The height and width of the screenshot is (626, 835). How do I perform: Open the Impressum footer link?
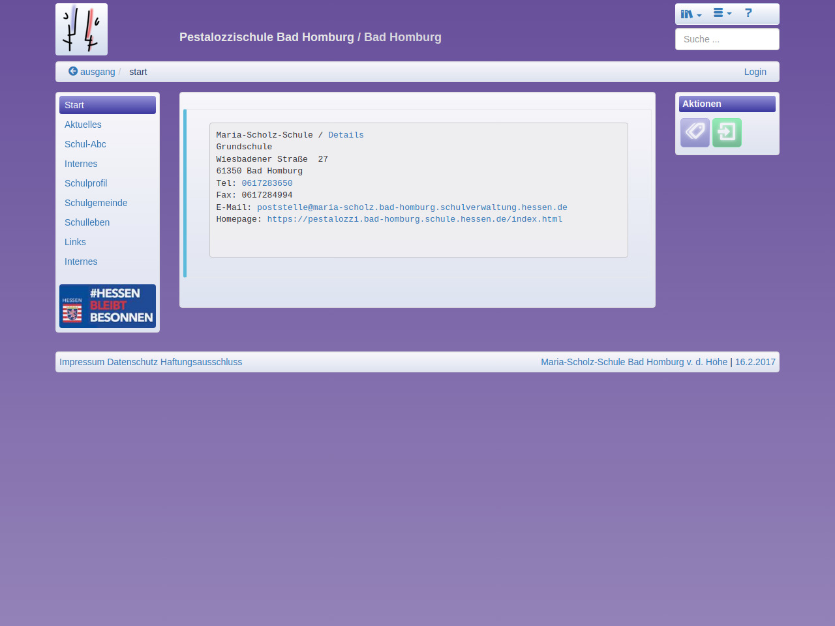point(82,362)
